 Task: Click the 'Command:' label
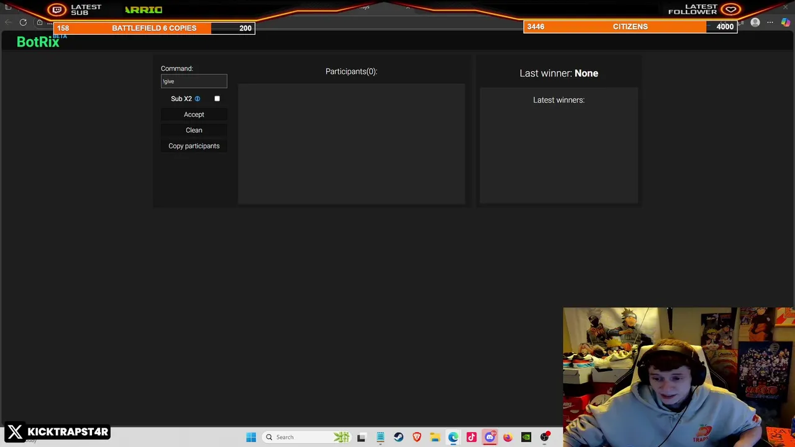[177, 68]
